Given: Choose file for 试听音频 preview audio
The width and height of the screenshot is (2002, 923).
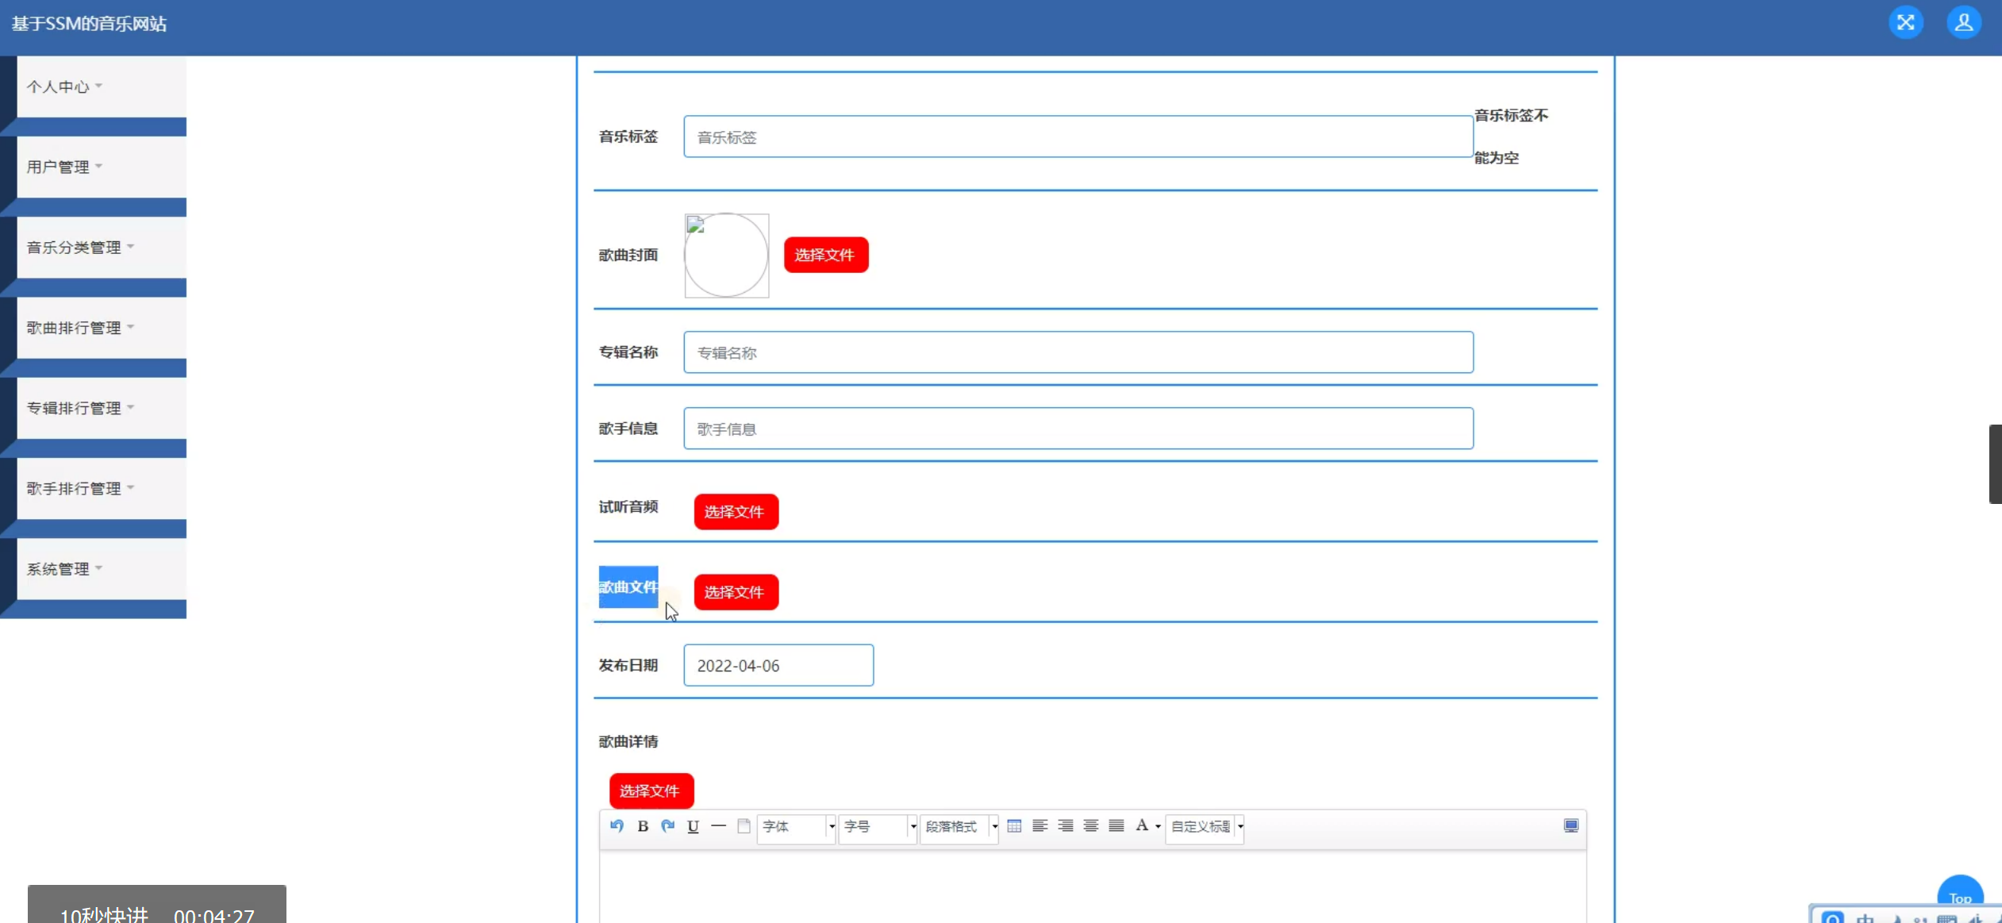Looking at the screenshot, I should click(x=736, y=511).
